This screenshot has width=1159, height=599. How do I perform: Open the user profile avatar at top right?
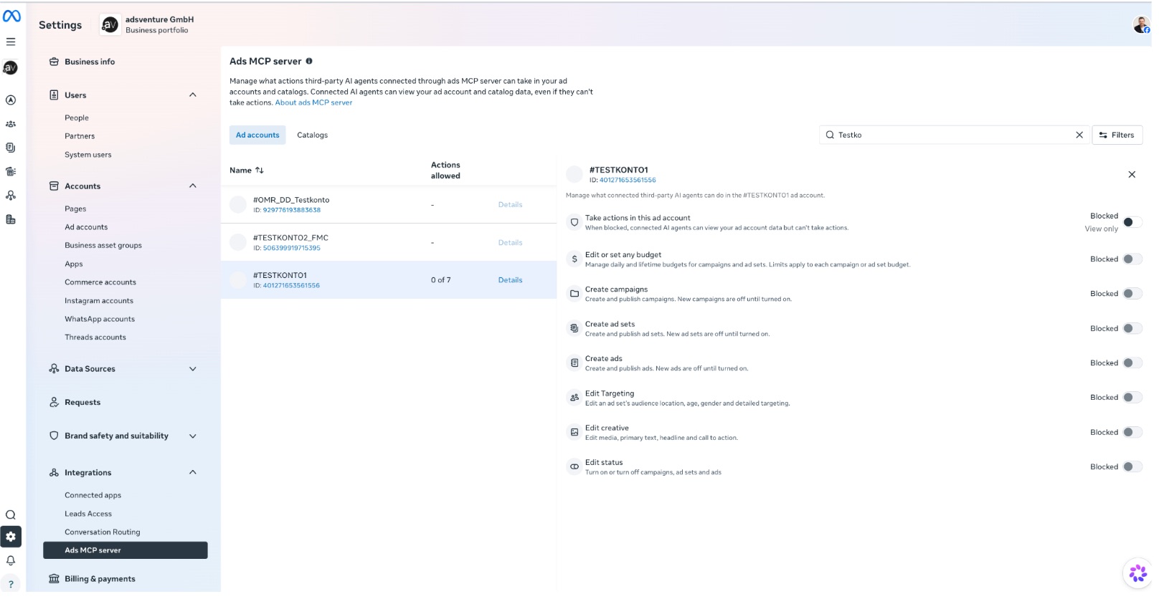[x=1141, y=25]
